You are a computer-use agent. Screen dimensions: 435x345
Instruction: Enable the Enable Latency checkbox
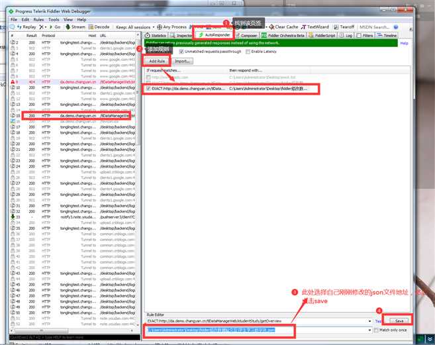point(248,52)
